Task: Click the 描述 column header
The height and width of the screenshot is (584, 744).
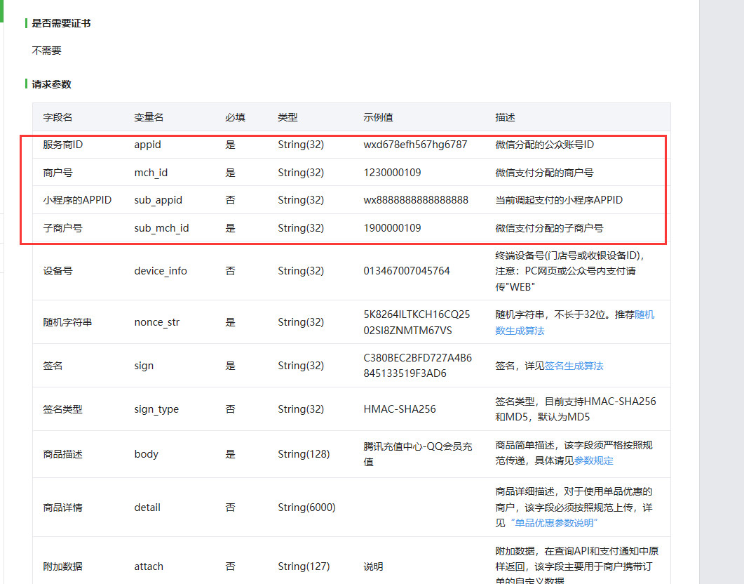Action: [x=505, y=117]
